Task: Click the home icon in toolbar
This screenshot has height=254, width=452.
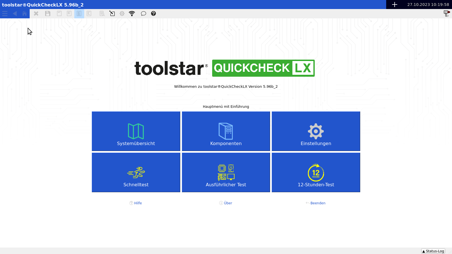Action: [x=25, y=14]
